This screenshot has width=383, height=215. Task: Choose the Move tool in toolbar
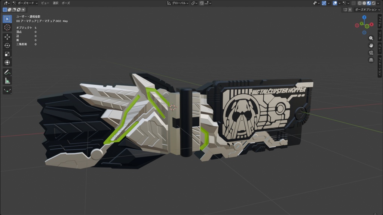[7, 37]
